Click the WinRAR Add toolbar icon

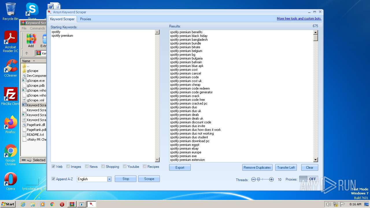click(x=31, y=41)
